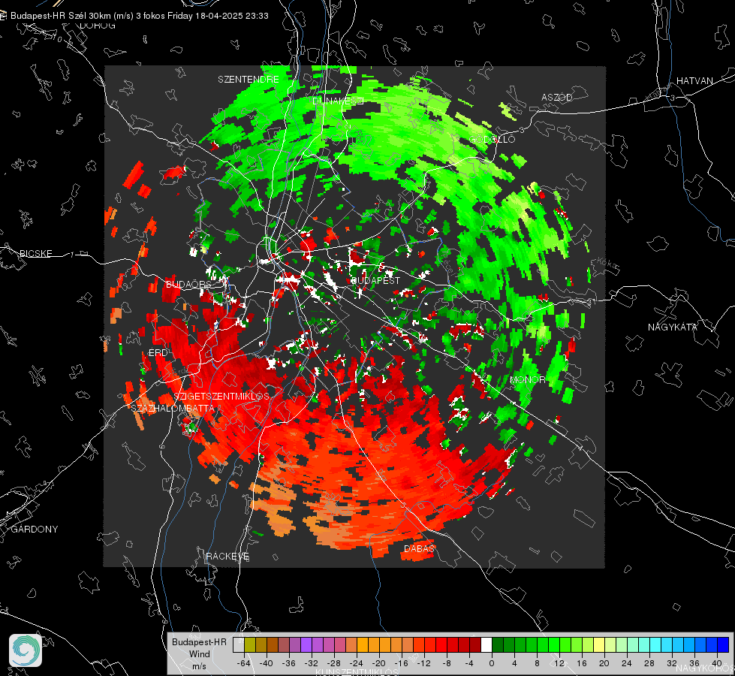Screen dimensions: 735x676
Task: Click the SZIGETSZENTMIKLÓS town label
Action: [x=221, y=396]
